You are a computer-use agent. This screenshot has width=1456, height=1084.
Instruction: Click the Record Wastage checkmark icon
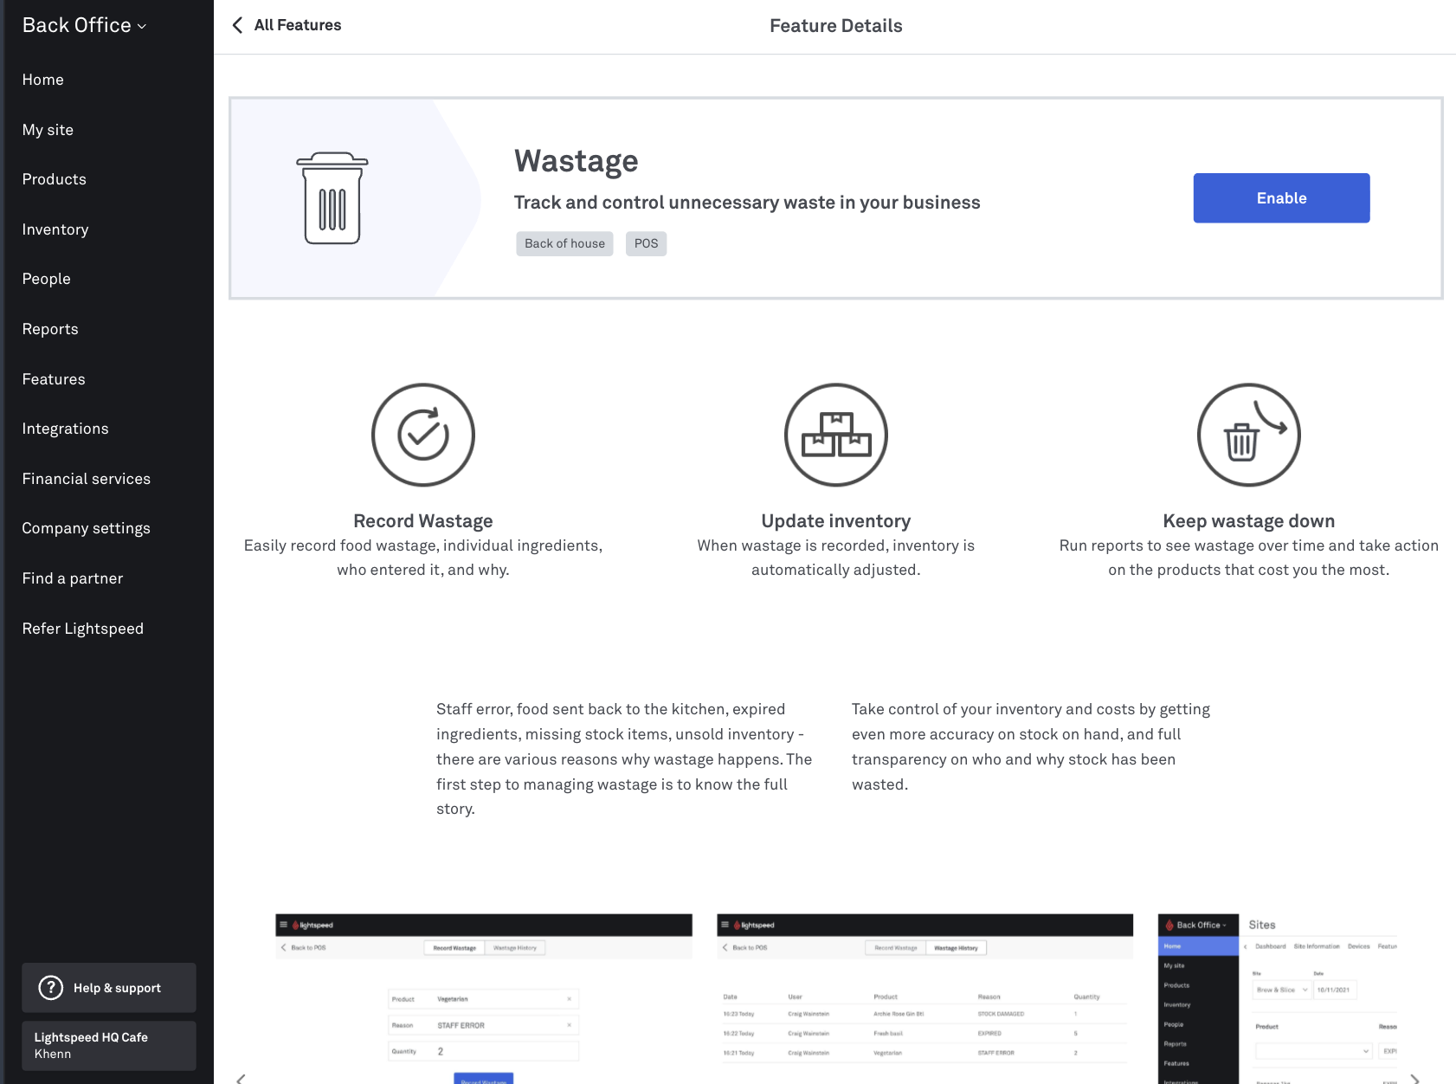coord(423,435)
